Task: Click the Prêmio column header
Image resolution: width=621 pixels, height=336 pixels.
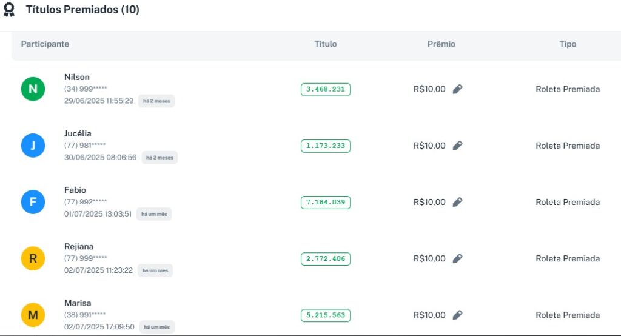Action: (x=441, y=44)
